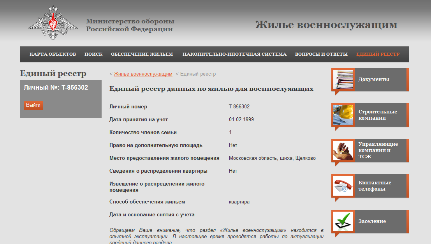Viewport: 431px width, 244px height.
Task: Click the Управляющие компании hand with keys icon
Action: coord(343,150)
